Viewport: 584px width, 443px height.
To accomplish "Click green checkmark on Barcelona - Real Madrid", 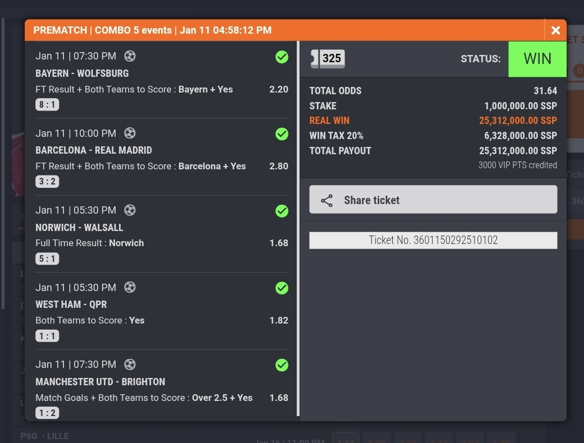I will tap(282, 134).
